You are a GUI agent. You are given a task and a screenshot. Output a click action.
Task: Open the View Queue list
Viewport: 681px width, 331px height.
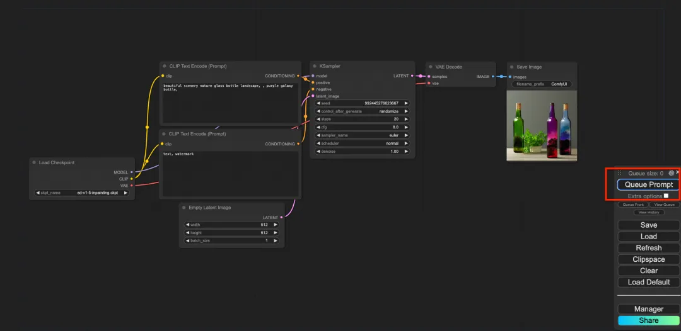(664, 205)
